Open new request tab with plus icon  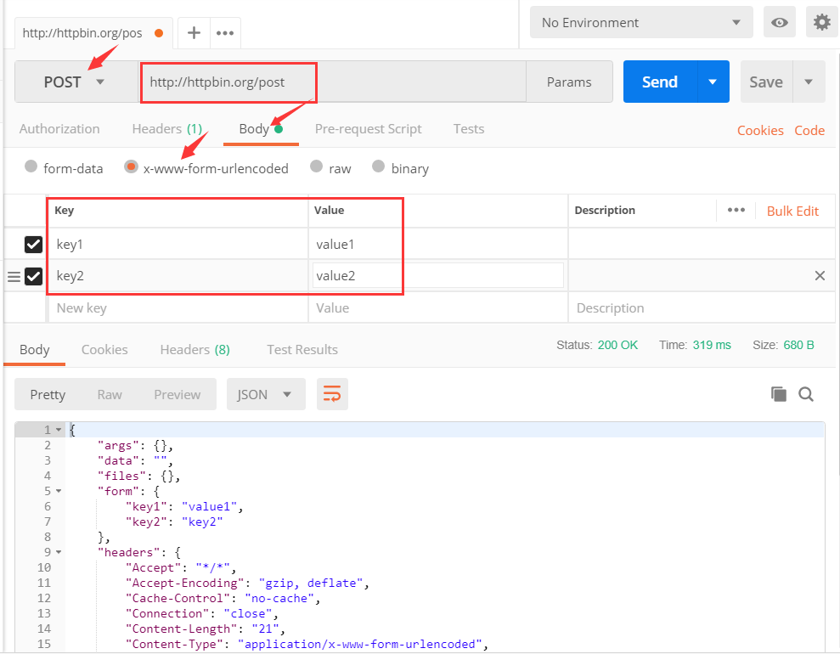click(194, 33)
